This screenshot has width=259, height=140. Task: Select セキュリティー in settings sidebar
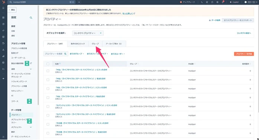[17, 91]
